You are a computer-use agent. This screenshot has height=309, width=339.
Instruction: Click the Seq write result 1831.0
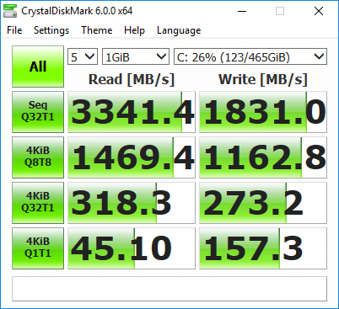[263, 112]
